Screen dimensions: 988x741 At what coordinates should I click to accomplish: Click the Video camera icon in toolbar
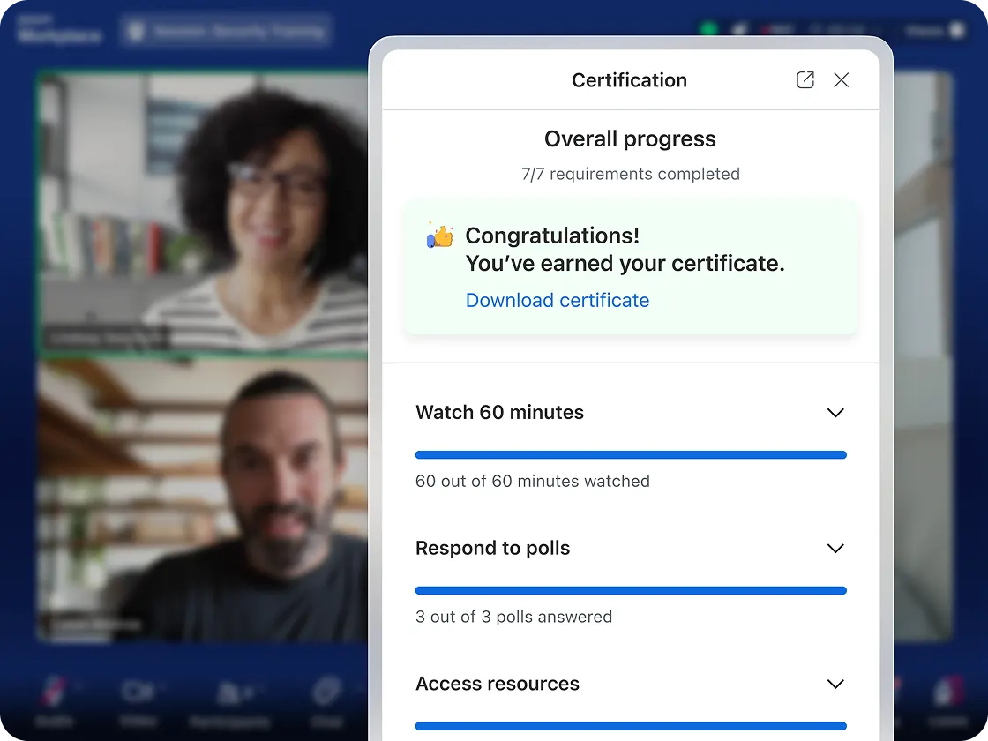(138, 694)
